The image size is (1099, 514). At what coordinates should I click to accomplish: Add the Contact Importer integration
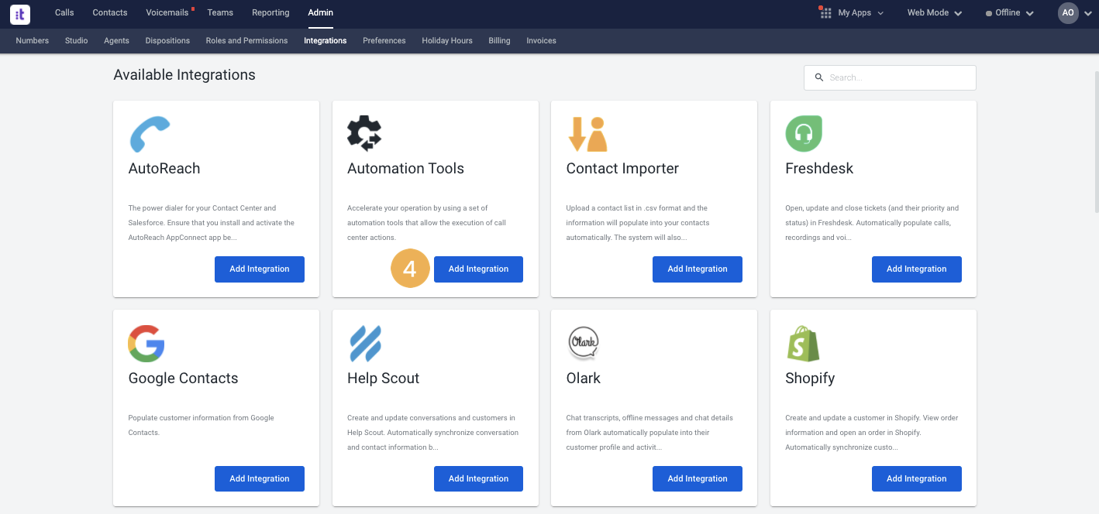698,269
